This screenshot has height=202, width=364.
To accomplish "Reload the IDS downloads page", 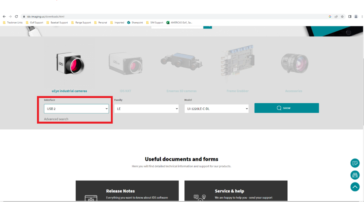I will coord(16,17).
